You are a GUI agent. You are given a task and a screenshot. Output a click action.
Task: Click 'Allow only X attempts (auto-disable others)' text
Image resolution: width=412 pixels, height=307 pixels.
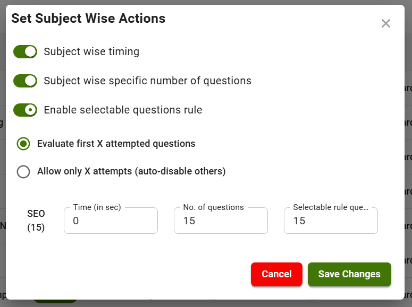coord(131,171)
